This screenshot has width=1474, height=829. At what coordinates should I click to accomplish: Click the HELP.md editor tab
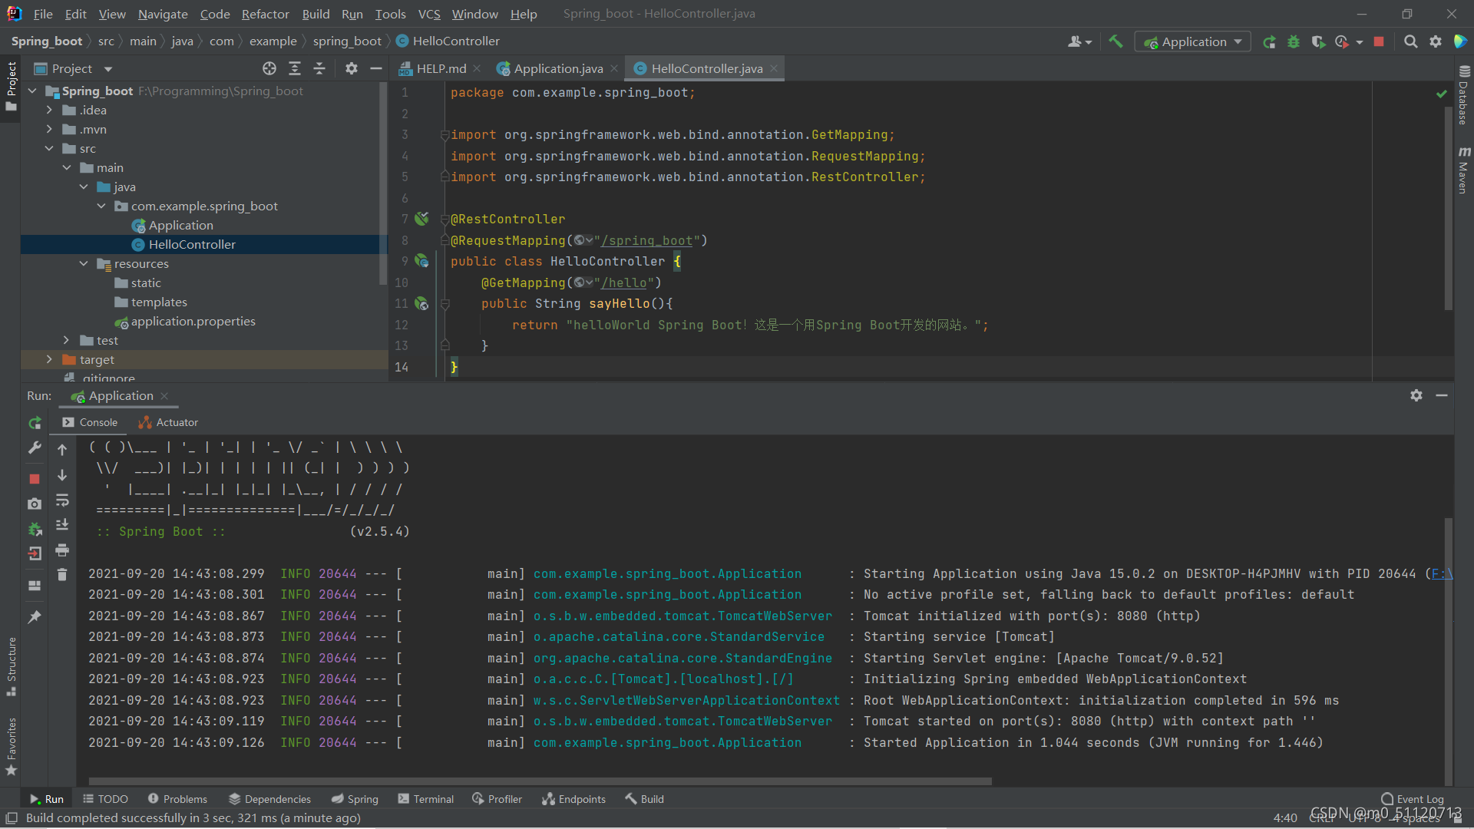click(x=436, y=68)
